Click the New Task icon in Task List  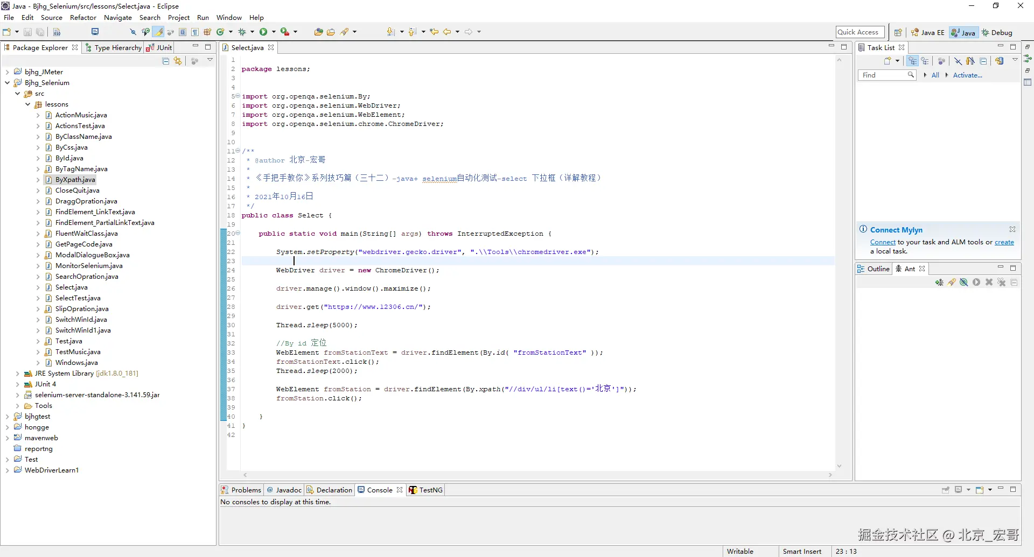[x=888, y=61]
